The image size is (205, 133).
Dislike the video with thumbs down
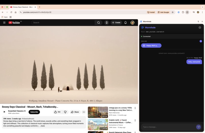tap(65, 112)
